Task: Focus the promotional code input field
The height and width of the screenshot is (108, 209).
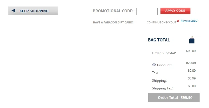Action: [147, 11]
